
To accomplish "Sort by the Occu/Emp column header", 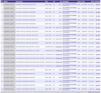I will (x=19, y=2).
